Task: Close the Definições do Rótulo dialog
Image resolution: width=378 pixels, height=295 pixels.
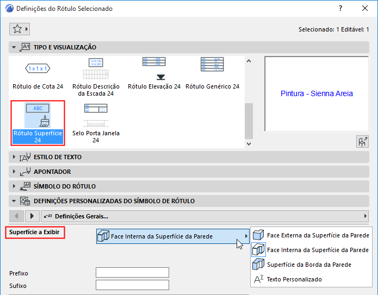Action: click(365, 9)
